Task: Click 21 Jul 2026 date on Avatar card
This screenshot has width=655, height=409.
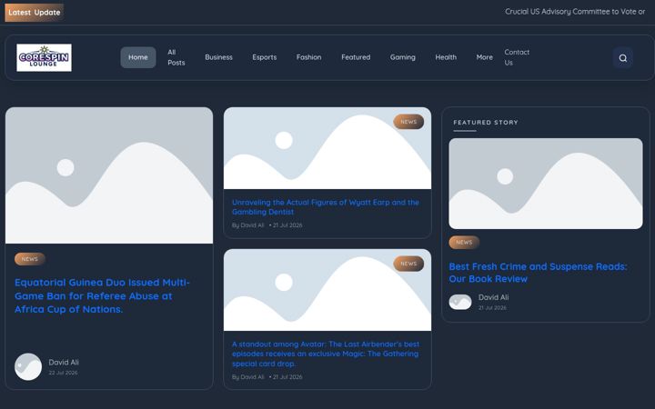Action: [287, 377]
